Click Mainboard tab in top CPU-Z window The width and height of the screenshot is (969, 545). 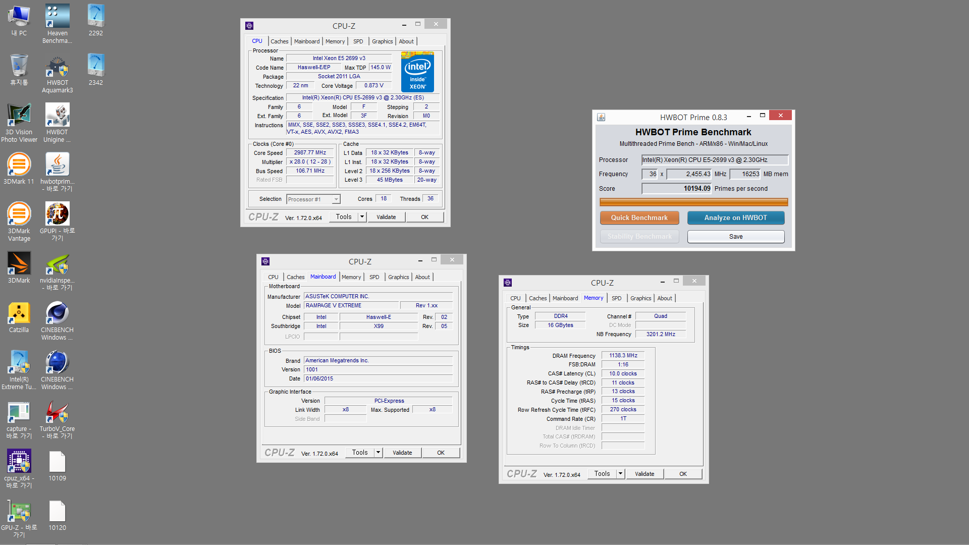click(307, 41)
